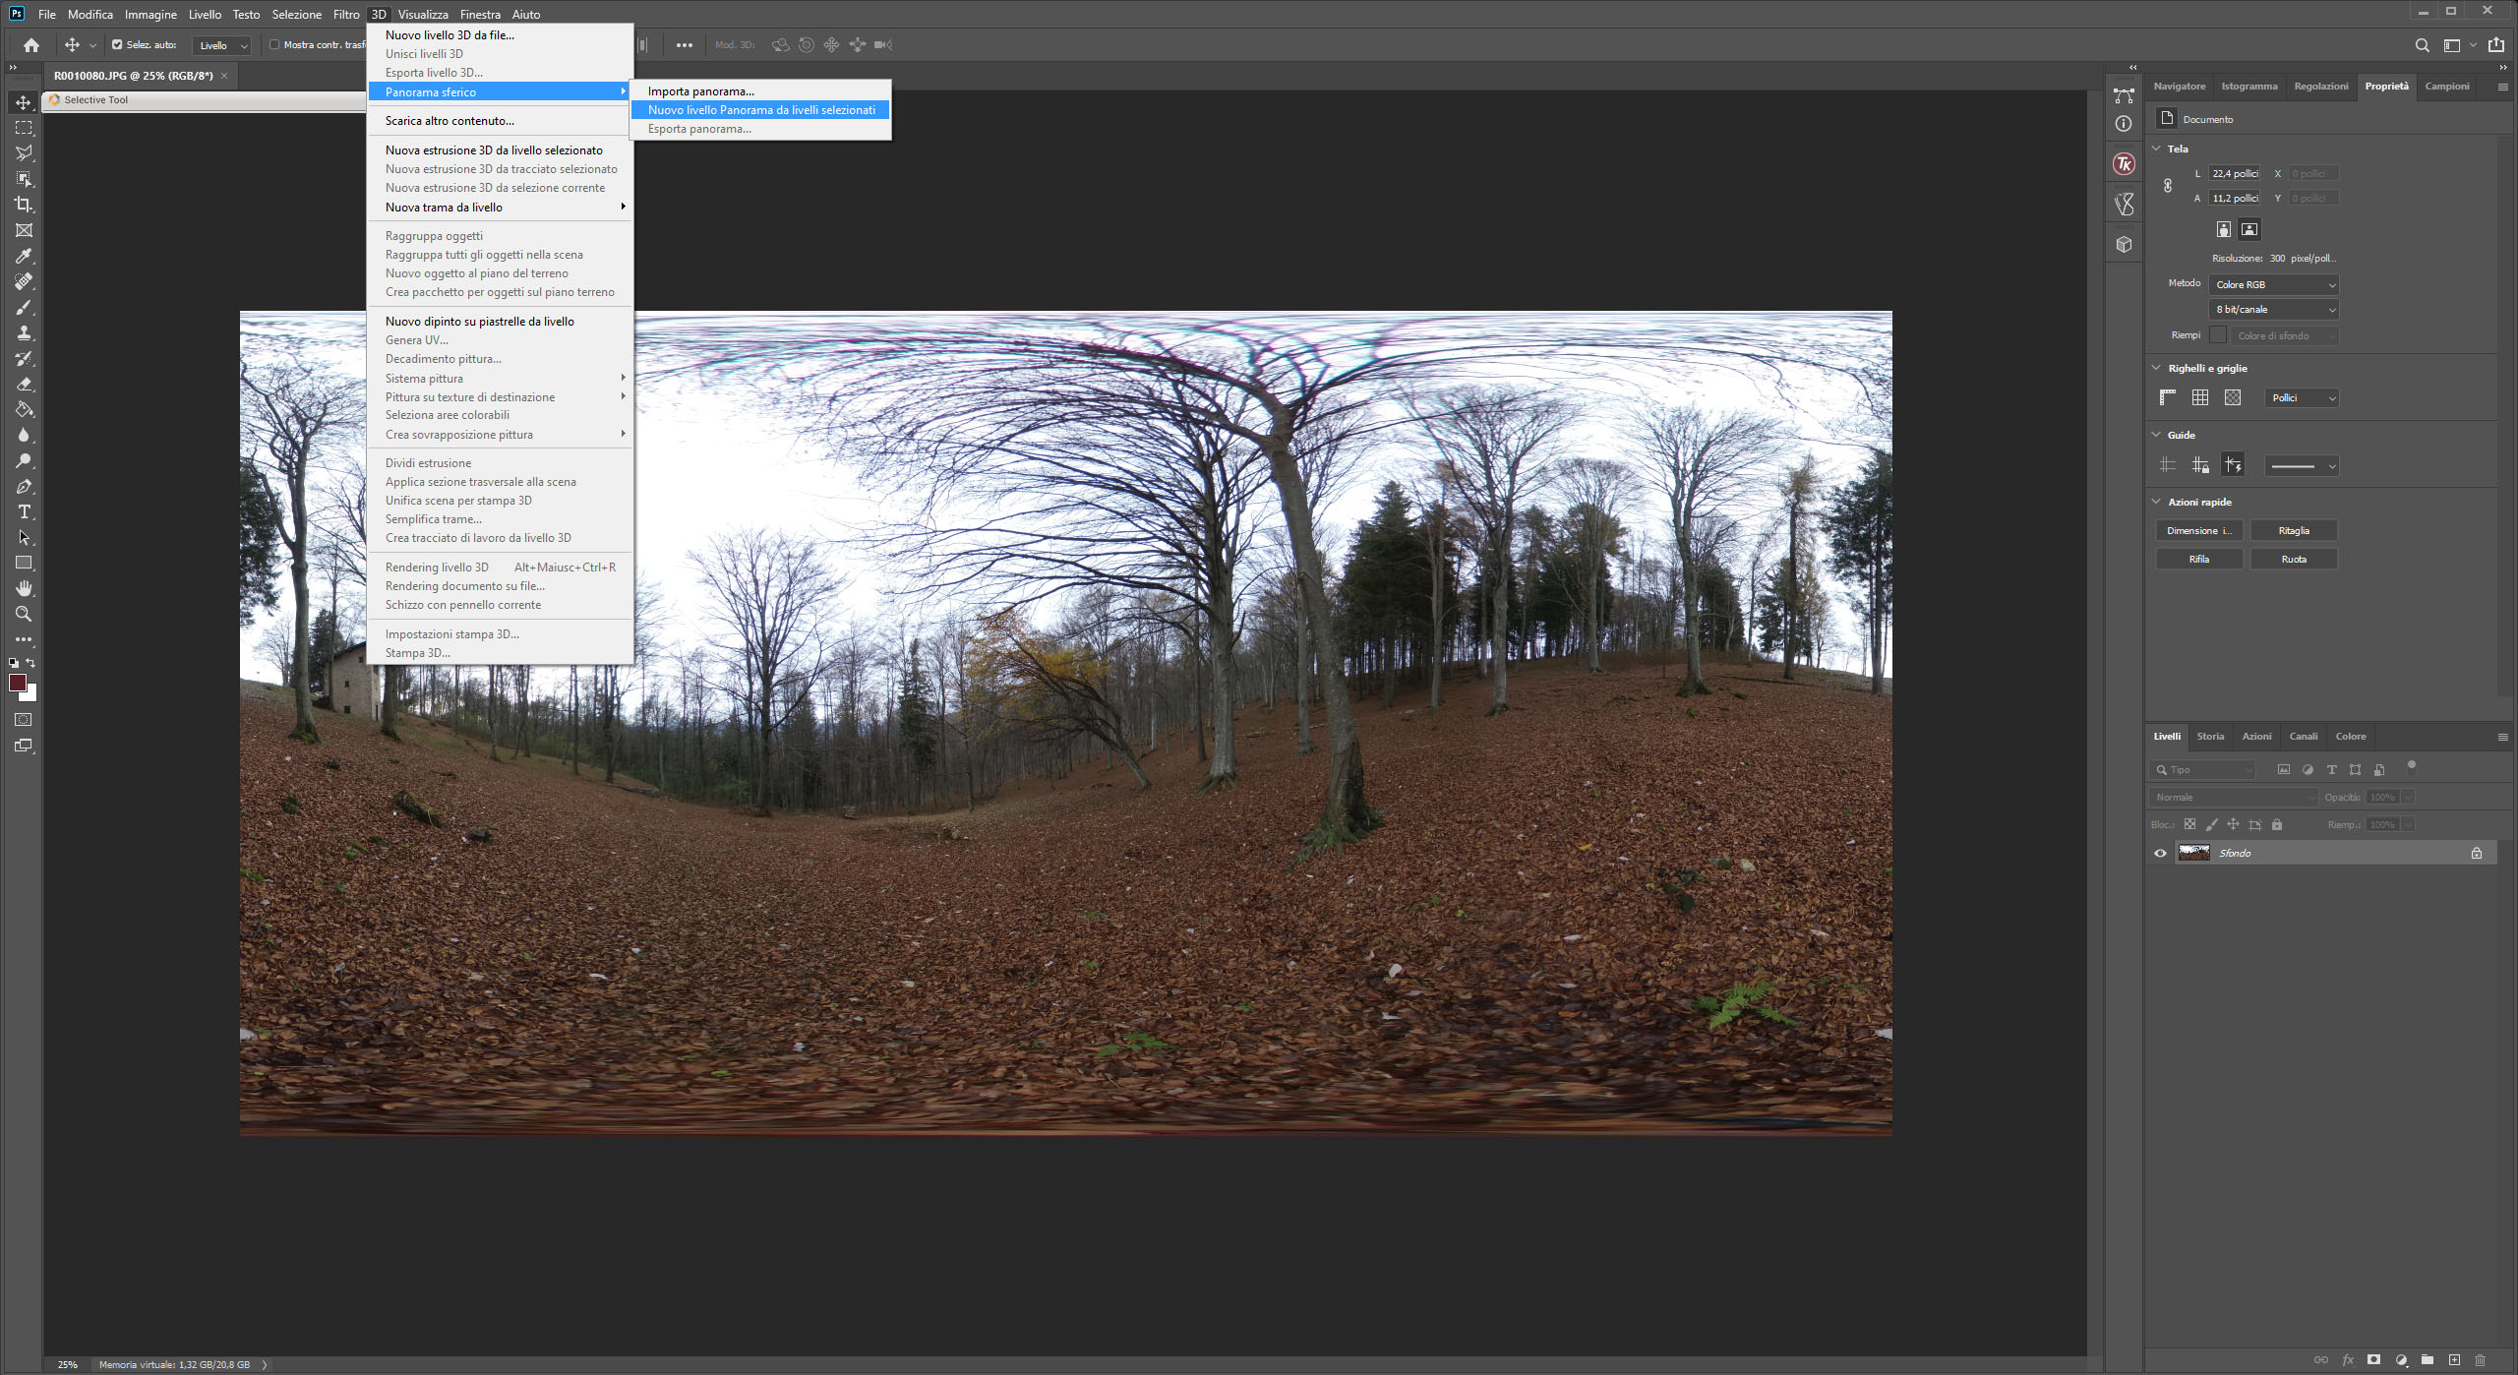The width and height of the screenshot is (2518, 1375).
Task: Select the Clone Stamp tool
Action: pyautogui.click(x=24, y=332)
